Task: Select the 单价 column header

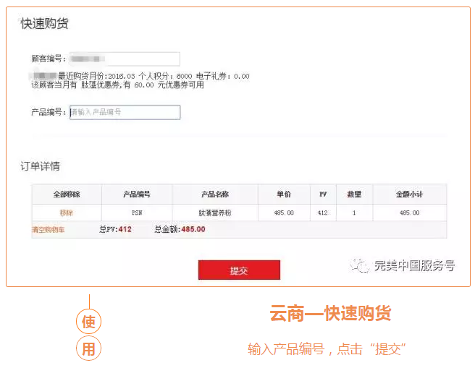Action: coord(284,194)
